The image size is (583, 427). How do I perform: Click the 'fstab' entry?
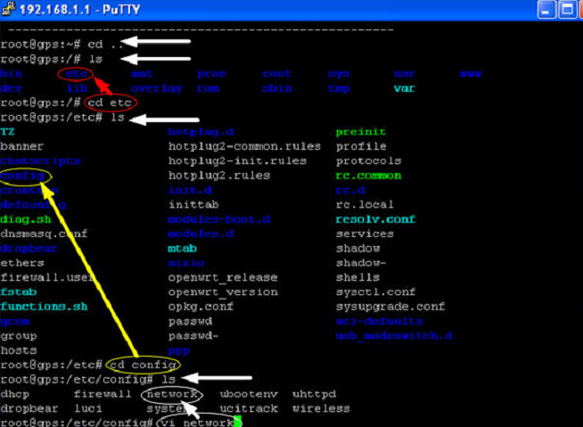18,292
